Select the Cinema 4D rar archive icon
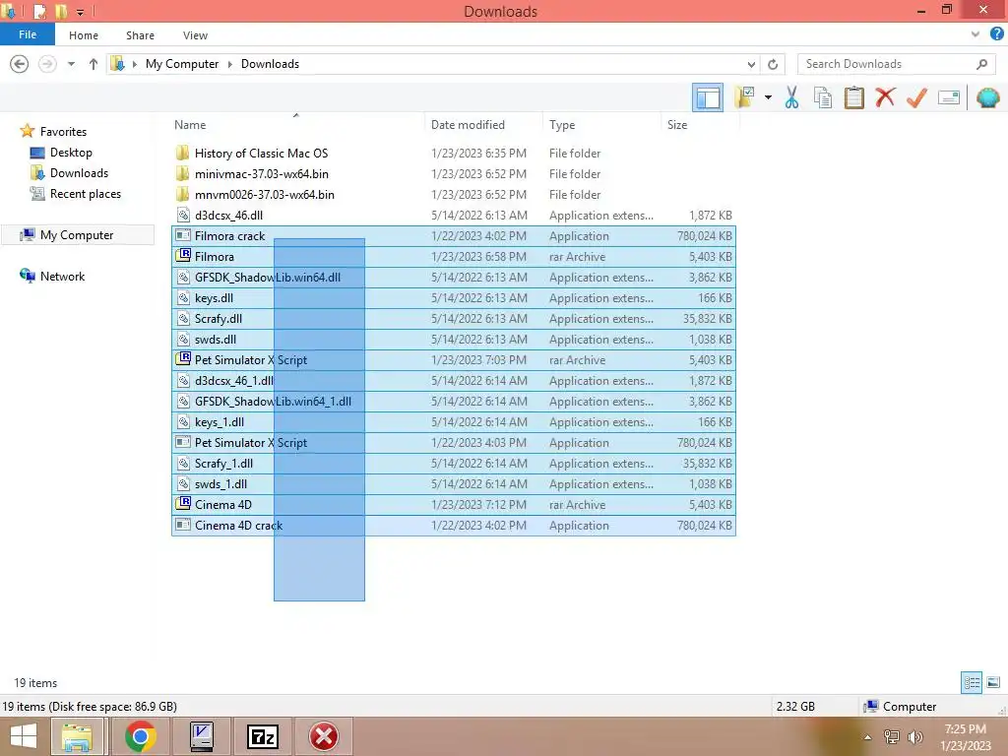 [183, 504]
